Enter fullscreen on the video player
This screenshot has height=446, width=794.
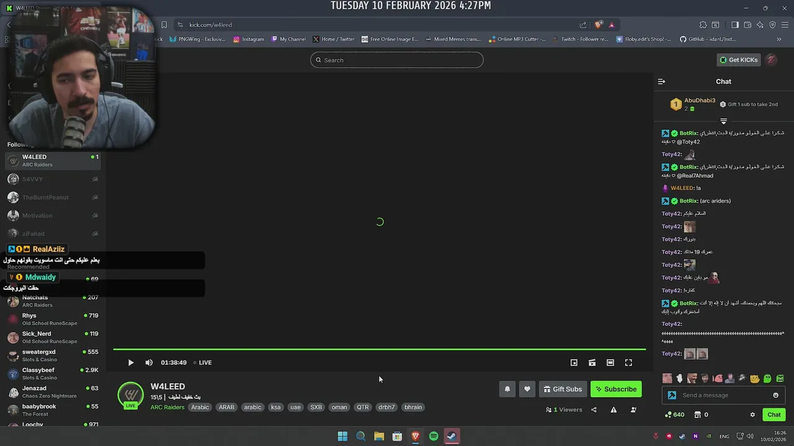click(628, 362)
